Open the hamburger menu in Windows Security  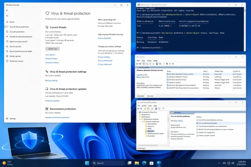click(x=7, y=16)
